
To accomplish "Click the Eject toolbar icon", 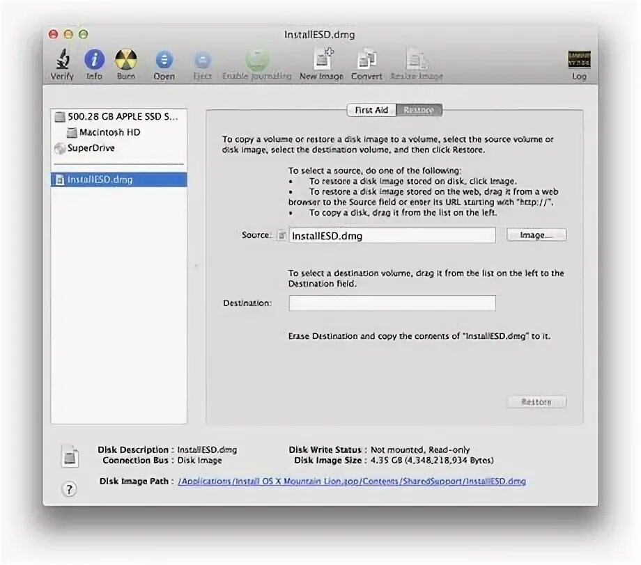I will (x=202, y=61).
